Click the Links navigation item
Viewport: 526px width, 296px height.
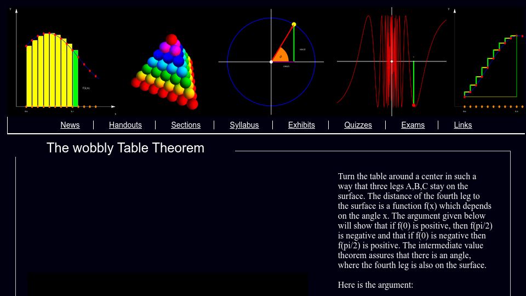(x=462, y=125)
